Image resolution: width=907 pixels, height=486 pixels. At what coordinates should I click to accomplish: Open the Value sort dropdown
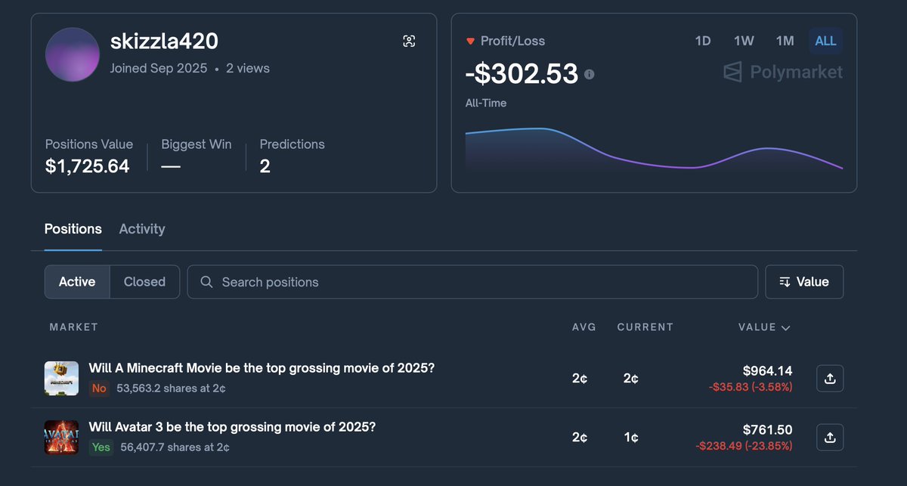804,282
